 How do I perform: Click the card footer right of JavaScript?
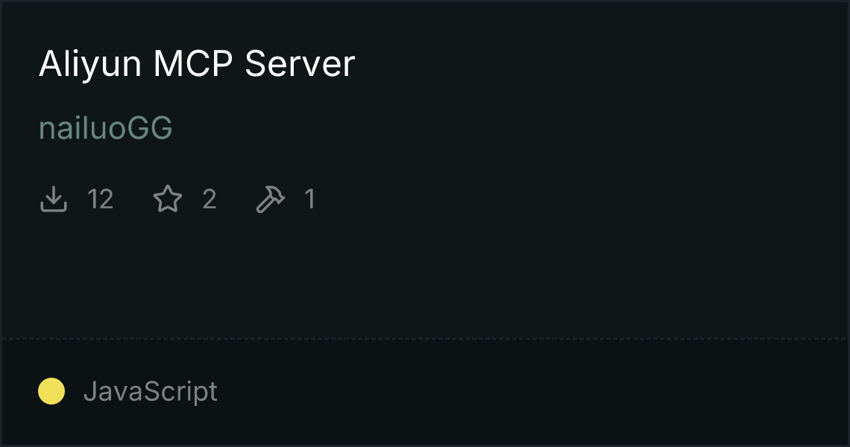(x=531, y=391)
